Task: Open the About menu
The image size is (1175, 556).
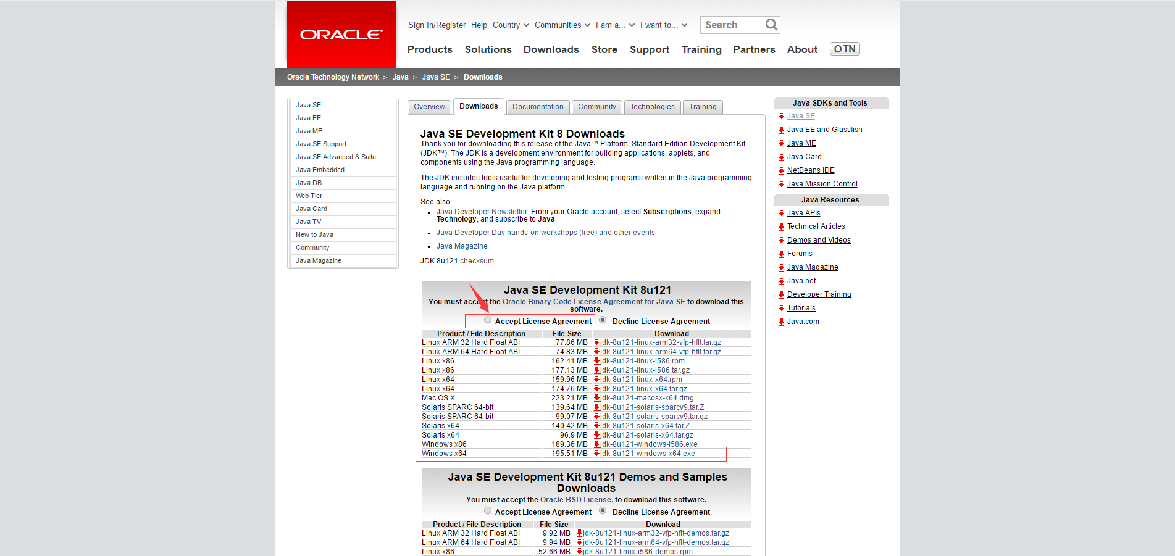Action: [802, 49]
